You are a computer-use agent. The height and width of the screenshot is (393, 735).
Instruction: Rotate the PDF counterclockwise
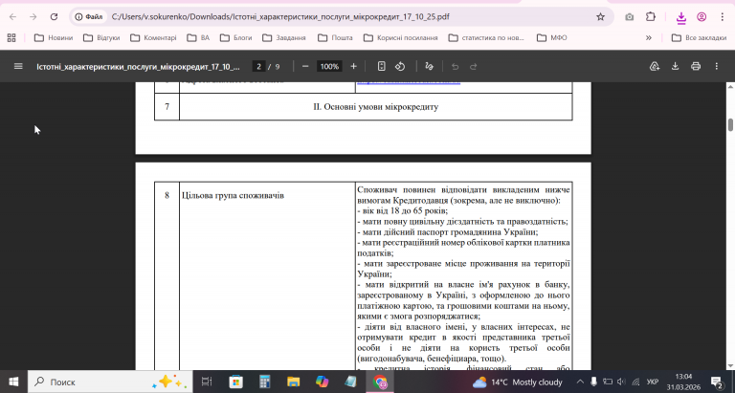400,67
